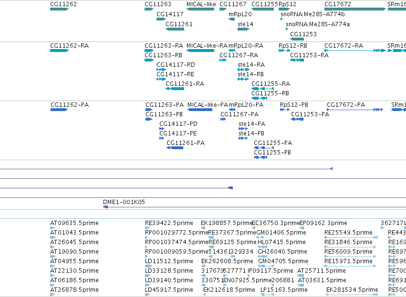Open the RE25549.5prime EST

click(x=351, y=237)
